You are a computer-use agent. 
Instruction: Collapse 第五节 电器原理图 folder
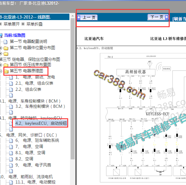(1, 71)
